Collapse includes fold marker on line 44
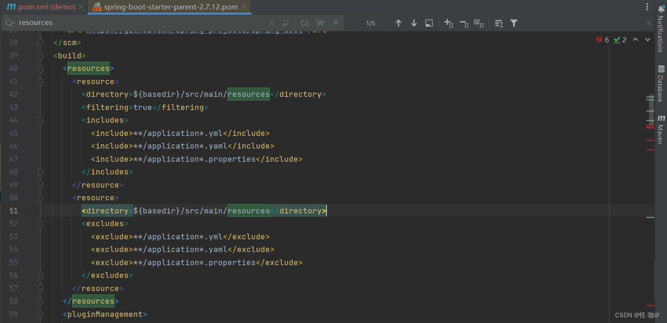 pos(41,120)
